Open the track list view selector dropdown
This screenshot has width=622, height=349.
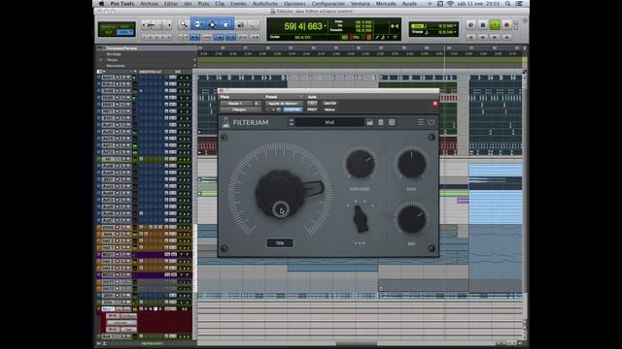point(101,72)
